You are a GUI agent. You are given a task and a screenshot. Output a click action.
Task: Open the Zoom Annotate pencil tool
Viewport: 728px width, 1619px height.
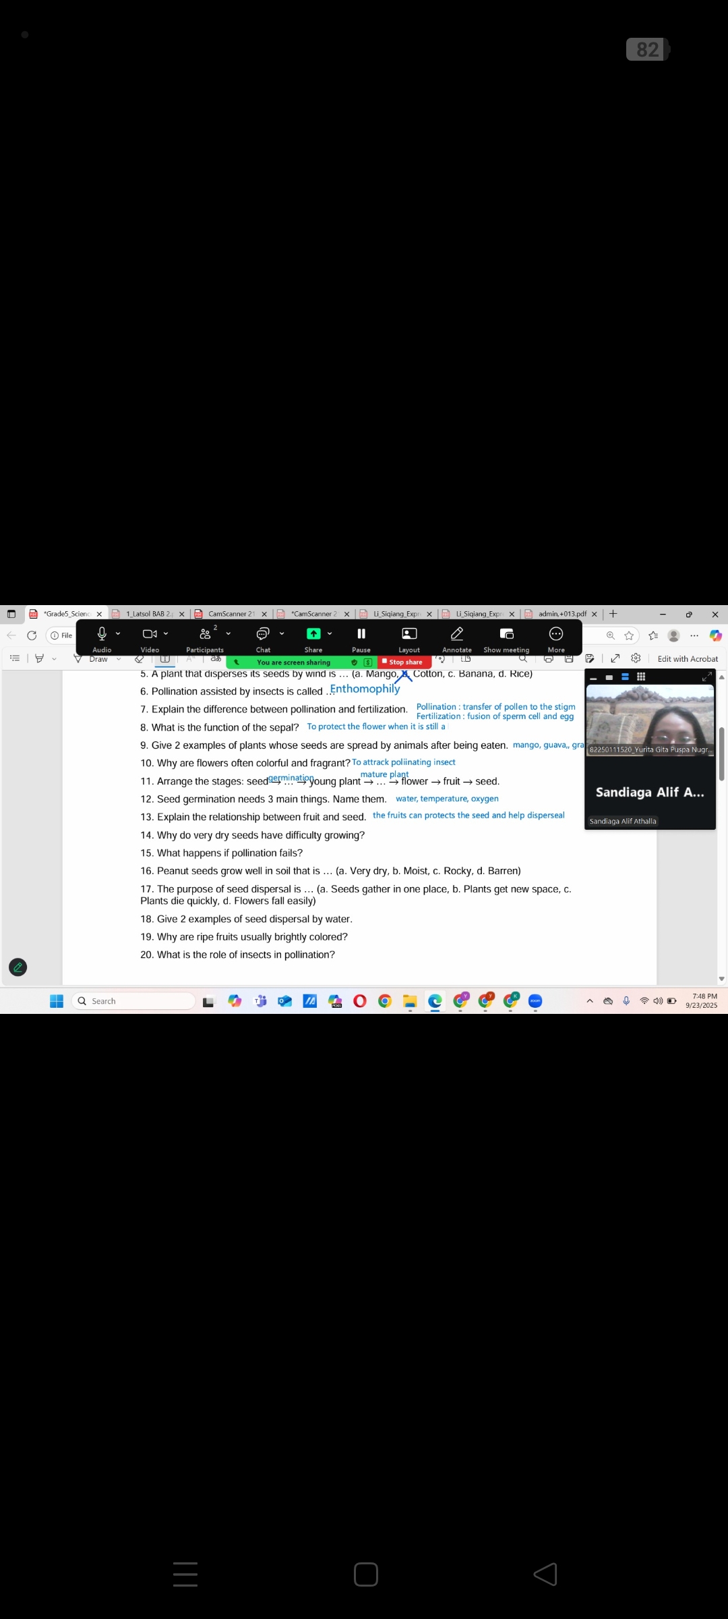pyautogui.click(x=456, y=634)
